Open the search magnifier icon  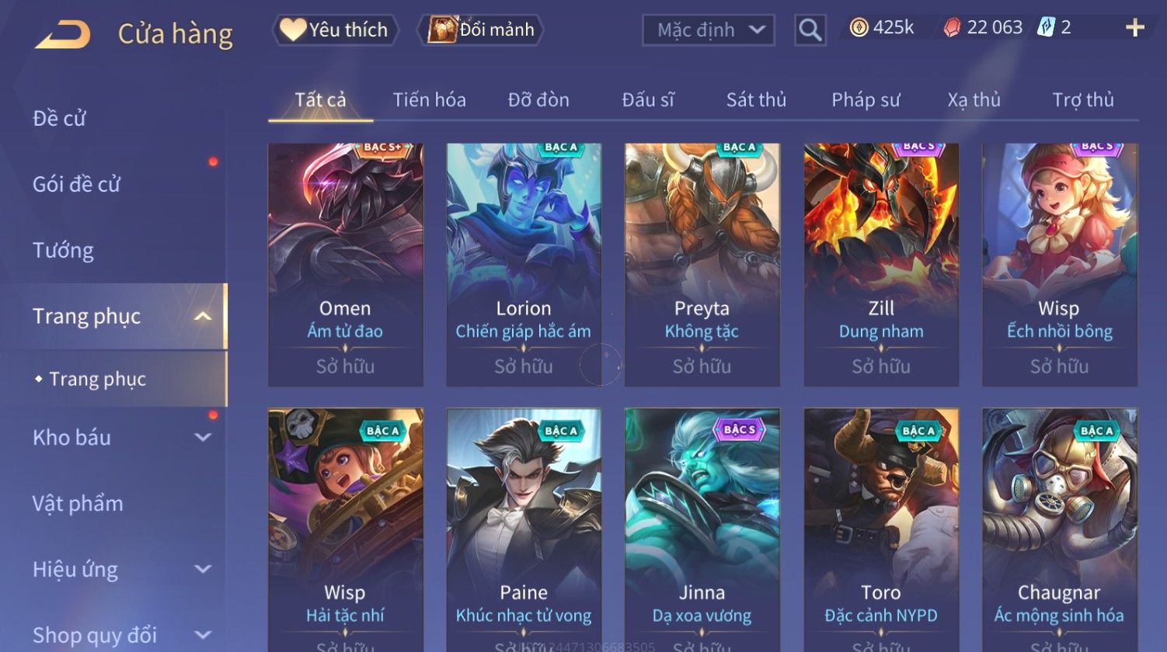coord(810,30)
